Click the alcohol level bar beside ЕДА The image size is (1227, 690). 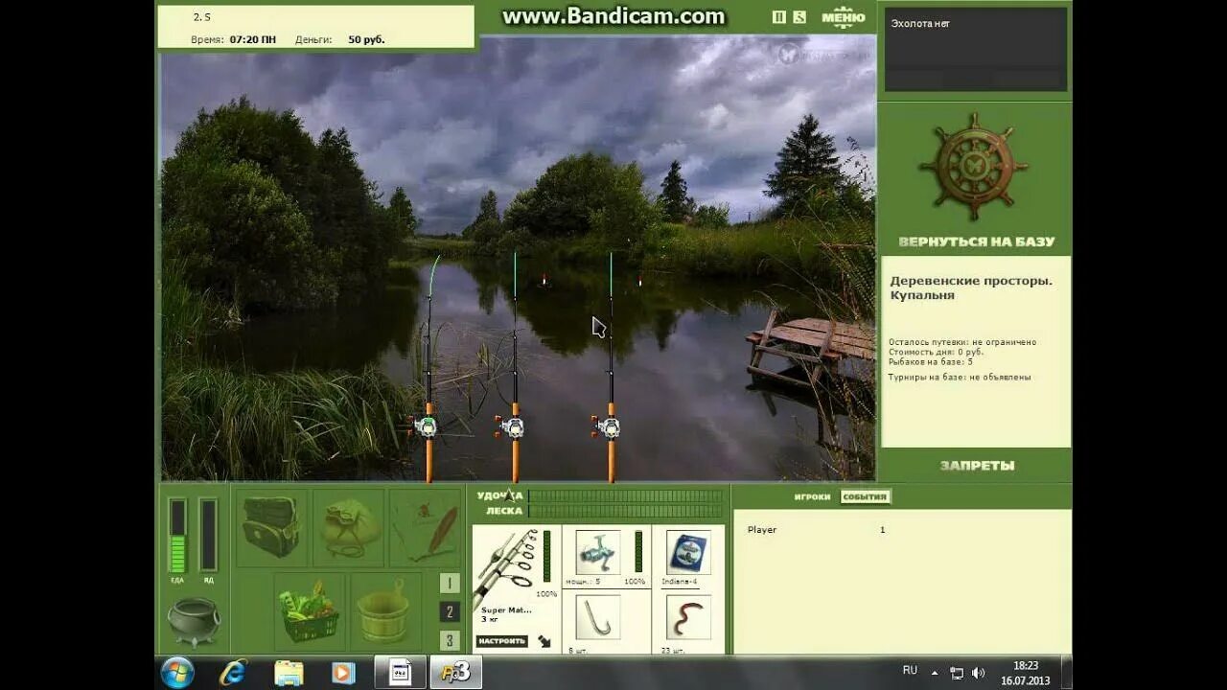(x=208, y=535)
